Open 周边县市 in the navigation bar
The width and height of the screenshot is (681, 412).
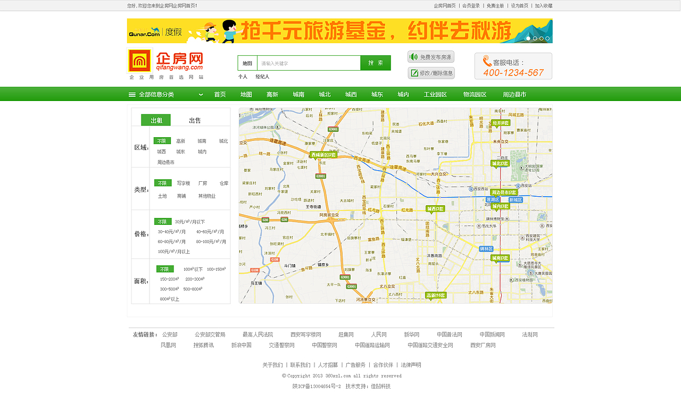514,95
